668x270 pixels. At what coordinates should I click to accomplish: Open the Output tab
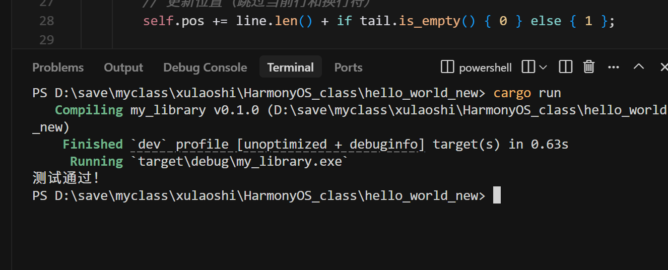point(123,67)
